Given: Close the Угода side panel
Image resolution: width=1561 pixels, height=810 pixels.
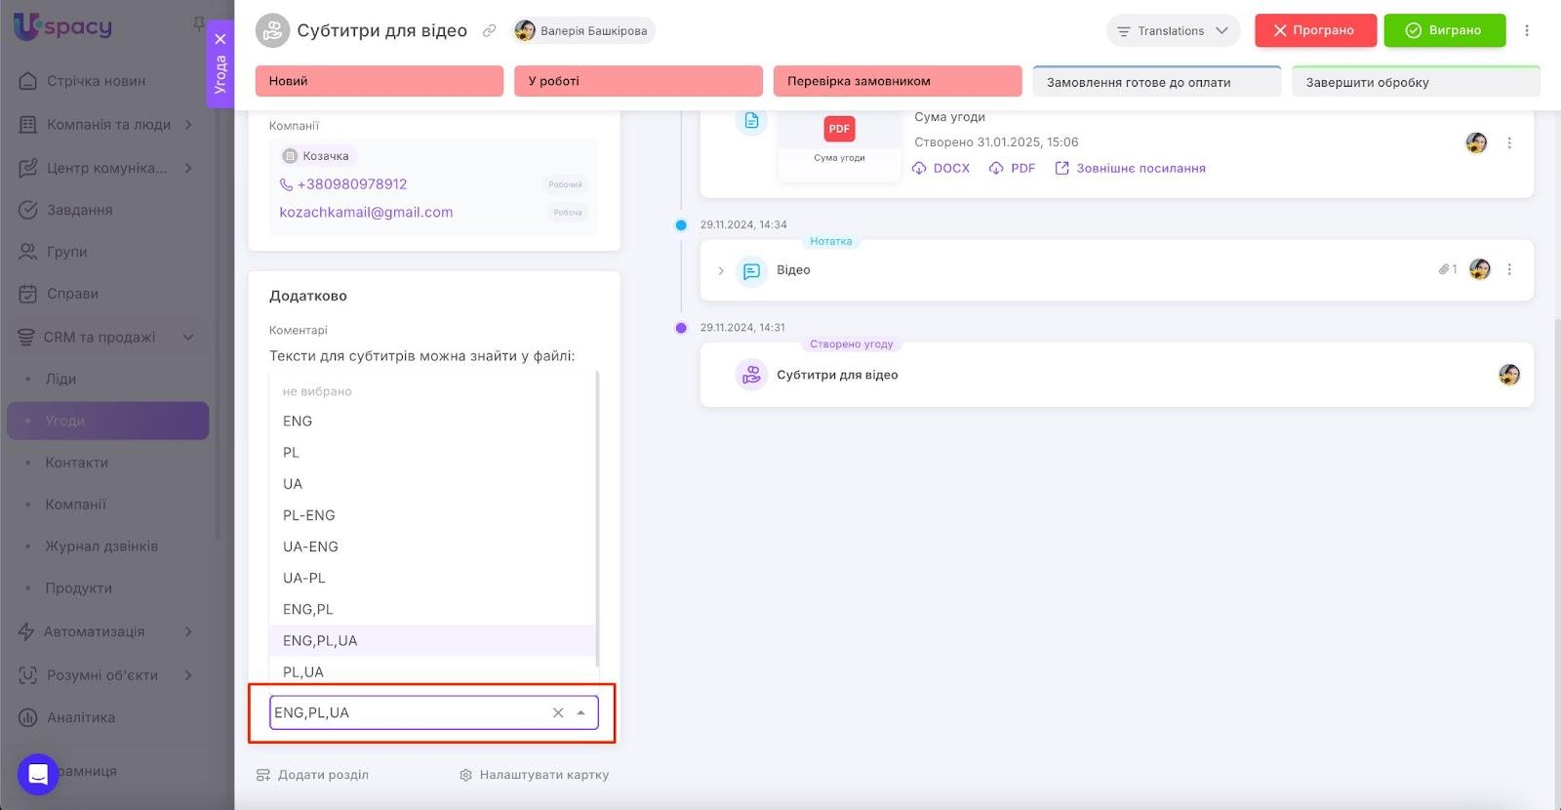Looking at the screenshot, I should (220, 39).
